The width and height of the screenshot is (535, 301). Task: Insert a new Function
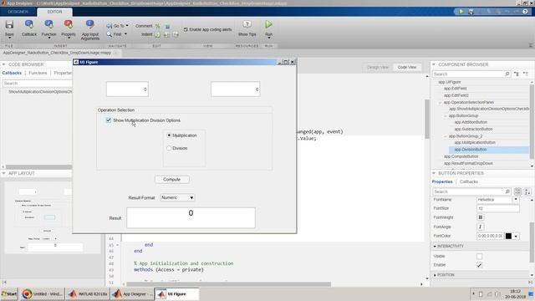click(x=48, y=28)
